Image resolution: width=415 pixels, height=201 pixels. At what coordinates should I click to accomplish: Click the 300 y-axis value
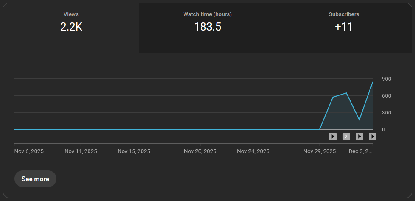point(387,112)
